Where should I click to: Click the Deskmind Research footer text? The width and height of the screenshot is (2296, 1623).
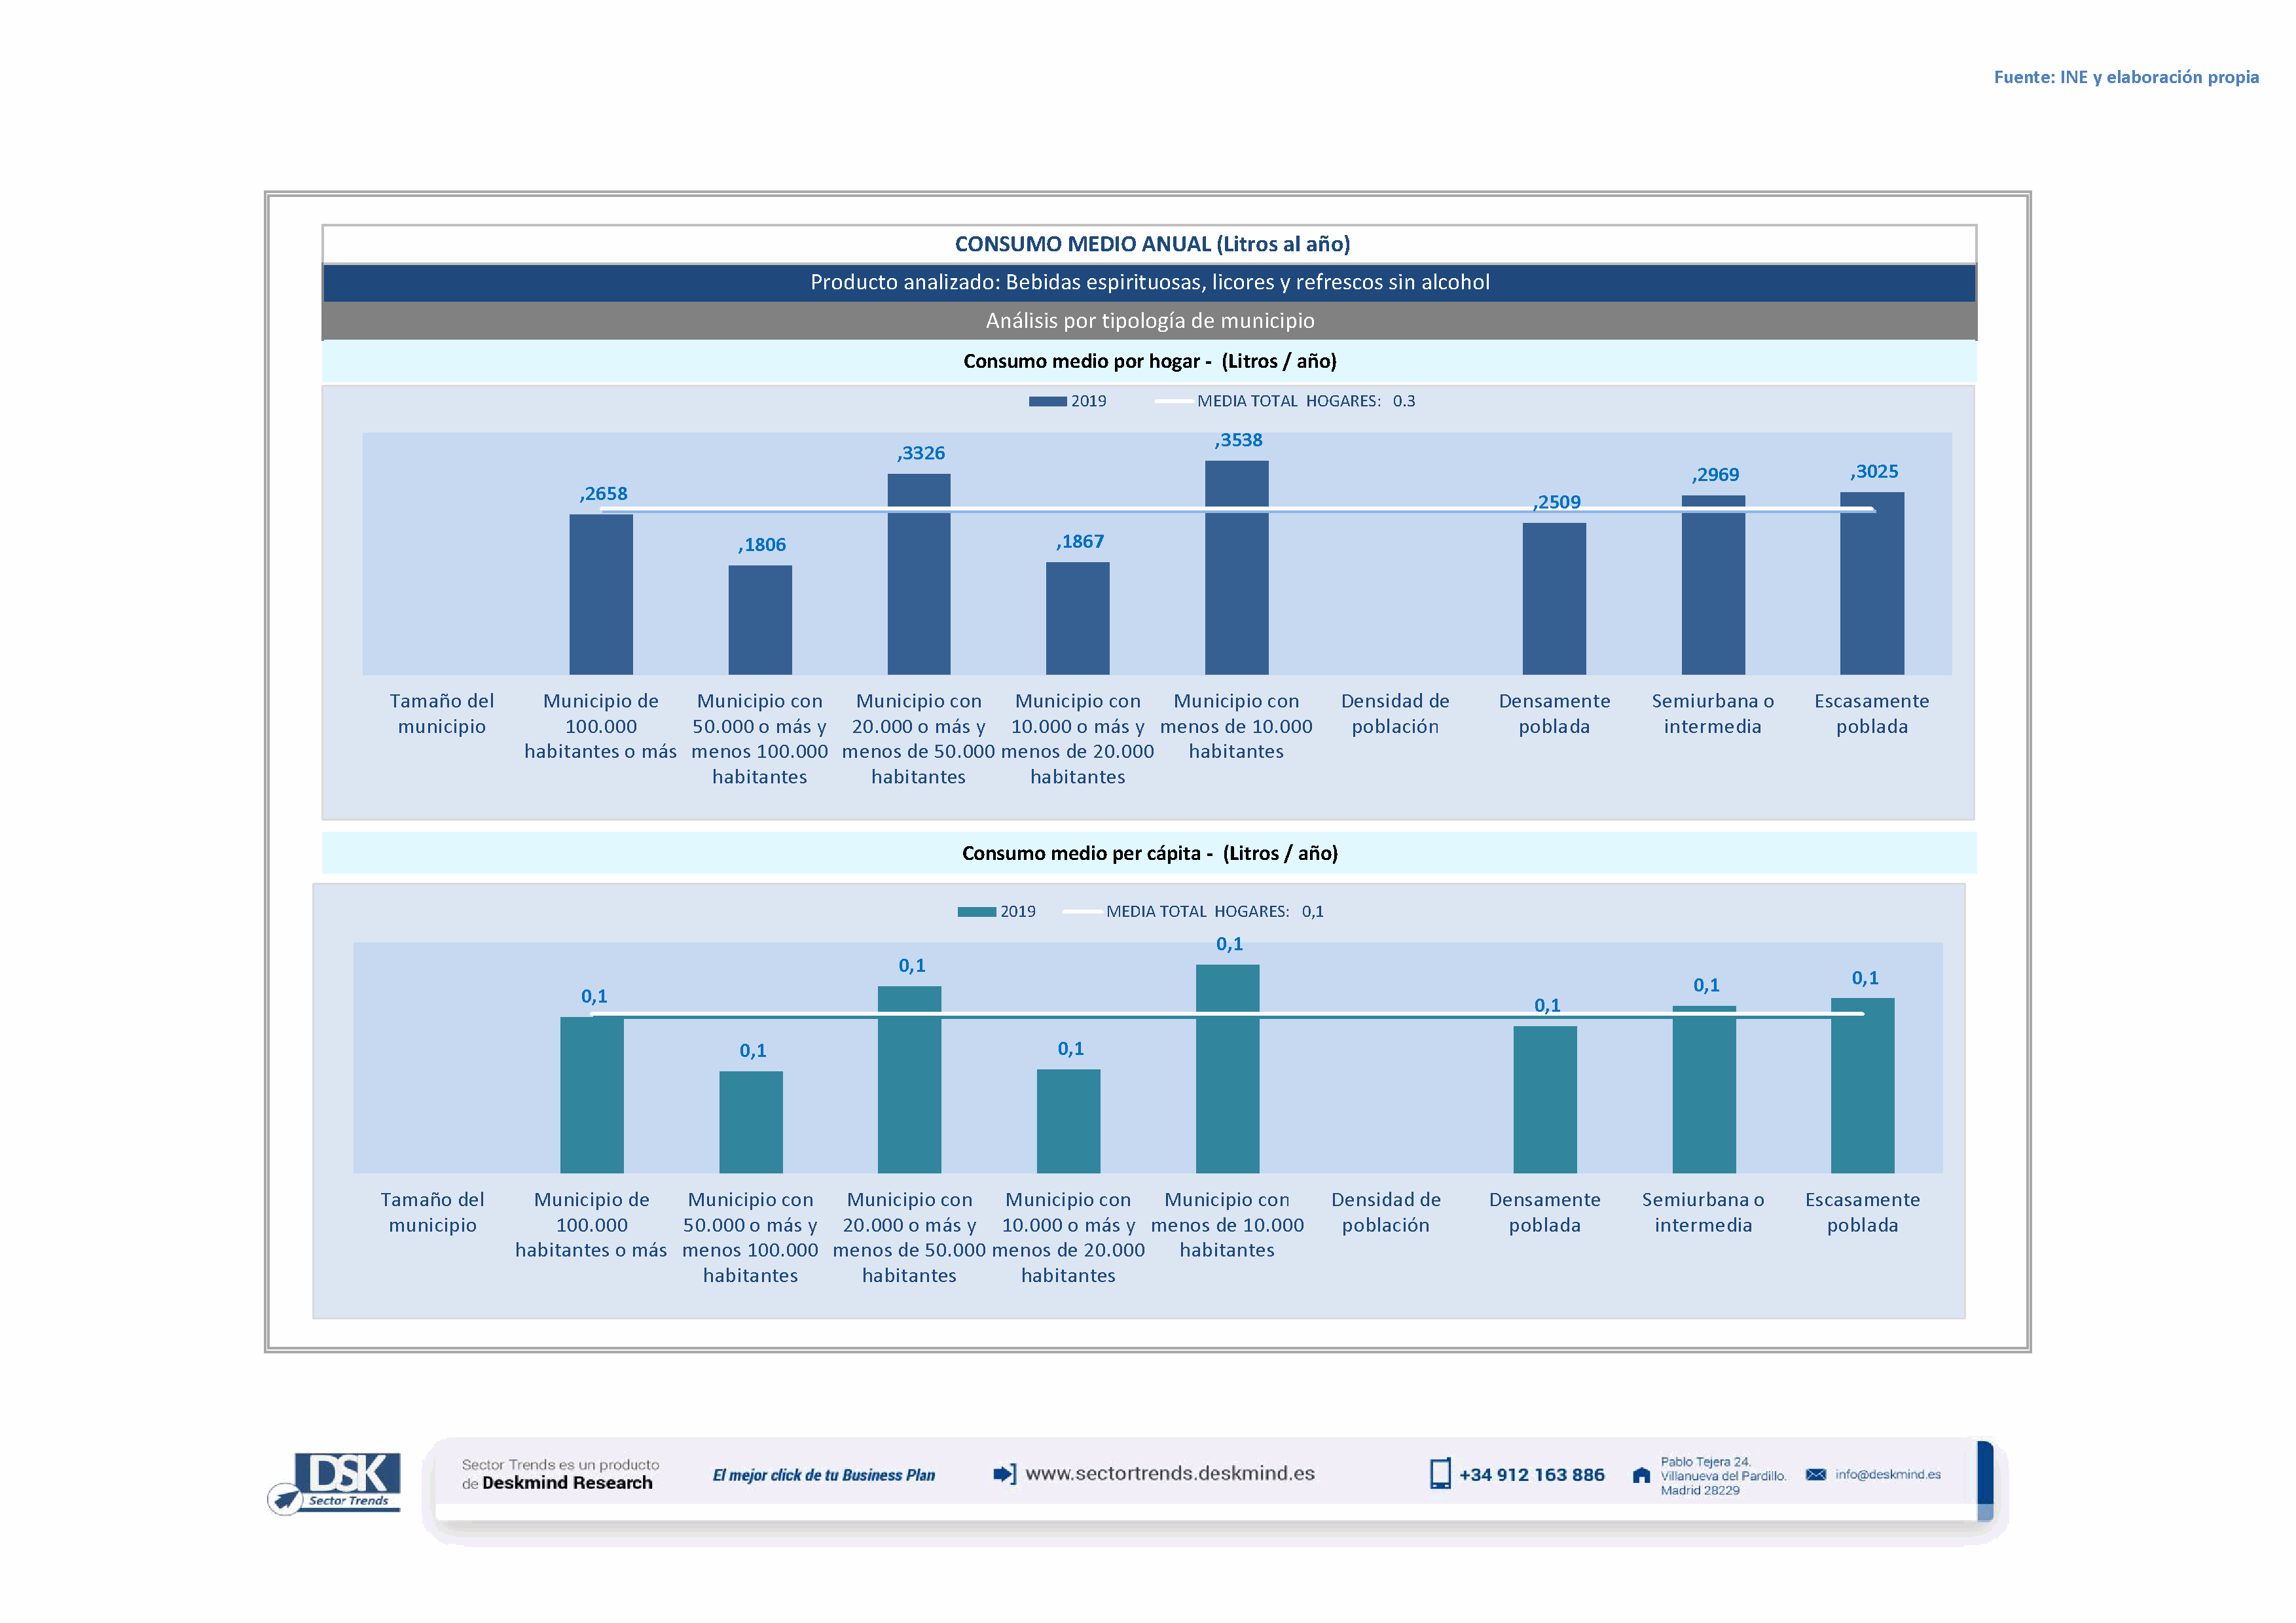pyautogui.click(x=566, y=1483)
